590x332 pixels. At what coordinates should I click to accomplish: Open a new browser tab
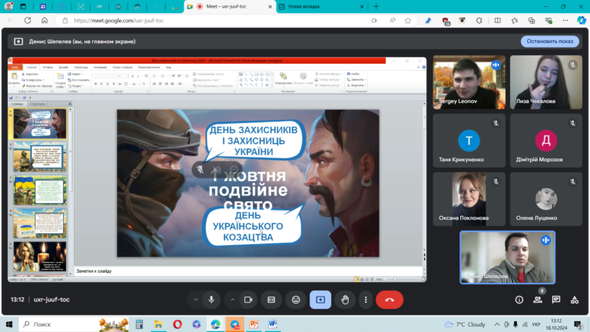tap(376, 6)
